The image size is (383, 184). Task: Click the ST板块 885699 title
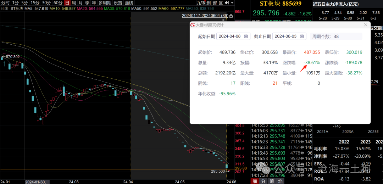(x=281, y=4)
